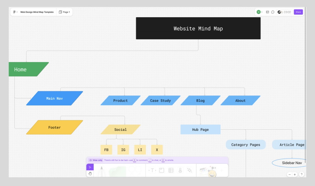Image resolution: width=315 pixels, height=186 pixels.
Task: Open the account dropdown beside the M avatar
Action: pyautogui.click(x=262, y=12)
